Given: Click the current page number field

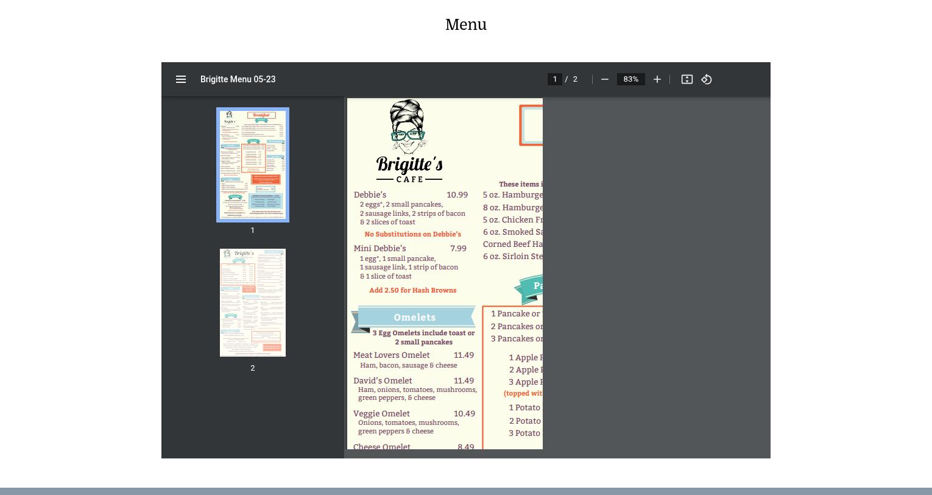Looking at the screenshot, I should point(555,79).
